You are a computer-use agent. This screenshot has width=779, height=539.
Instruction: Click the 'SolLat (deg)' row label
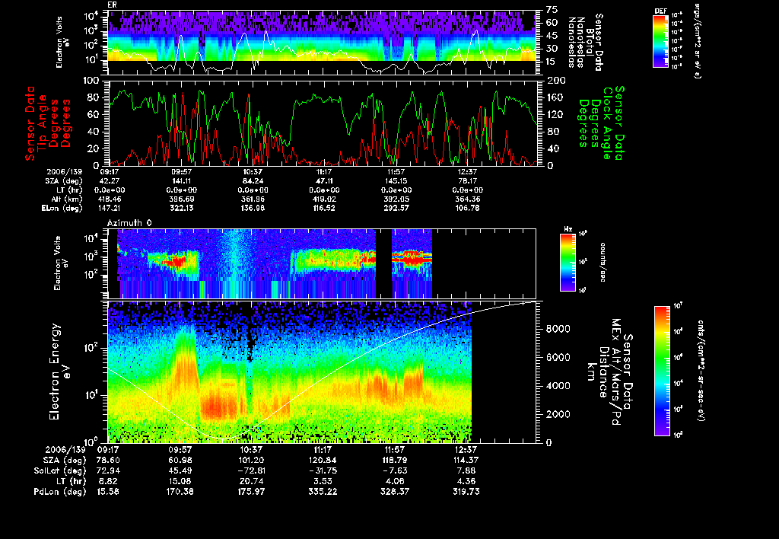point(60,470)
